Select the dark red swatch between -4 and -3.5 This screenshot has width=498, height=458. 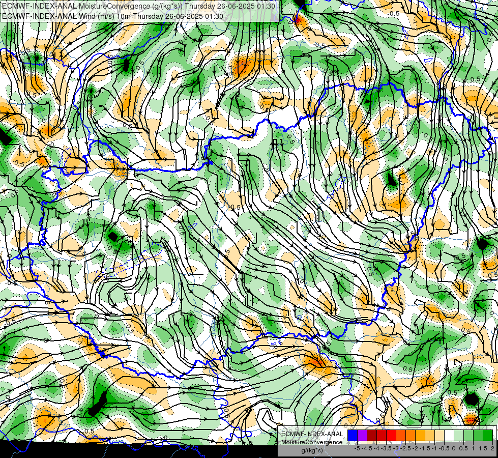382,435
